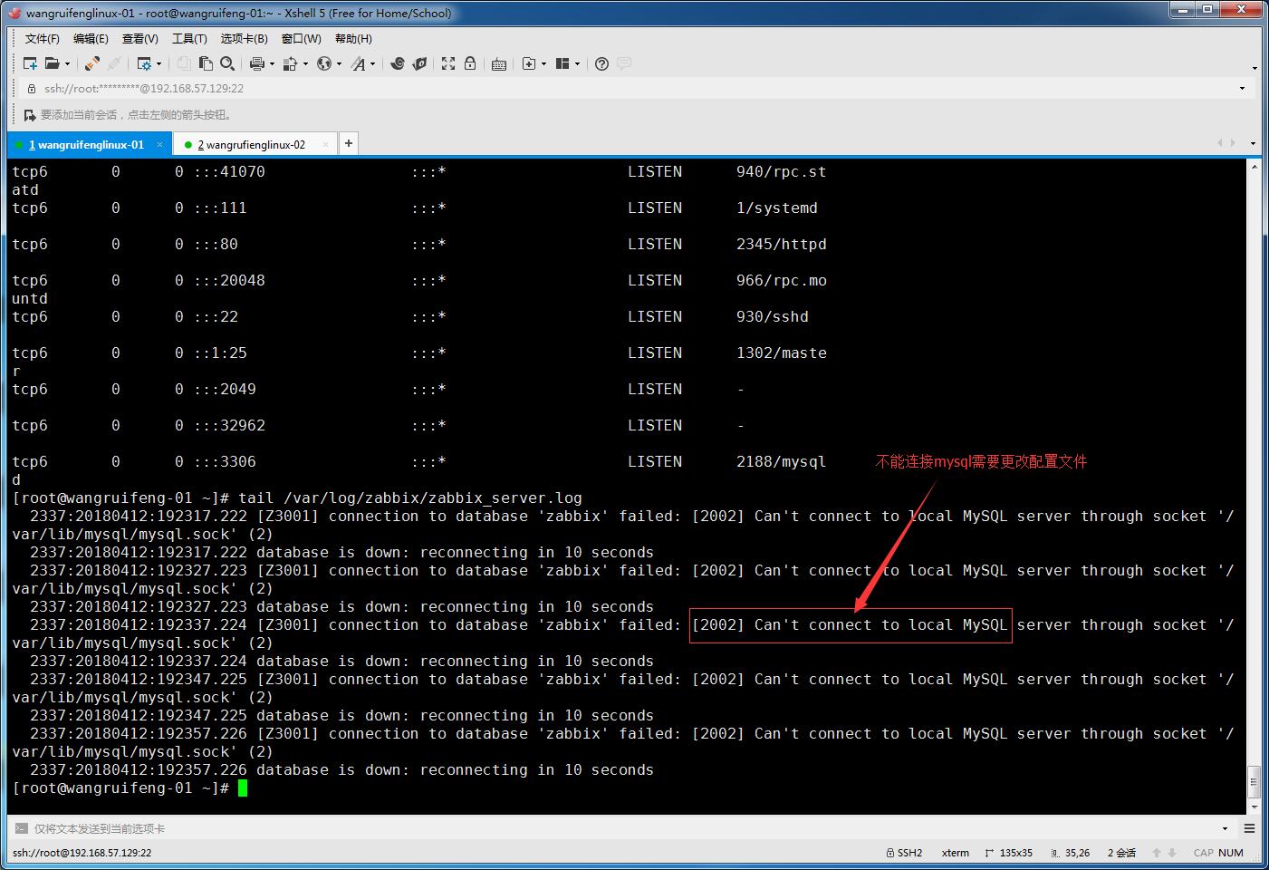Expand the Properties icon dropdown arrow

tap(159, 63)
